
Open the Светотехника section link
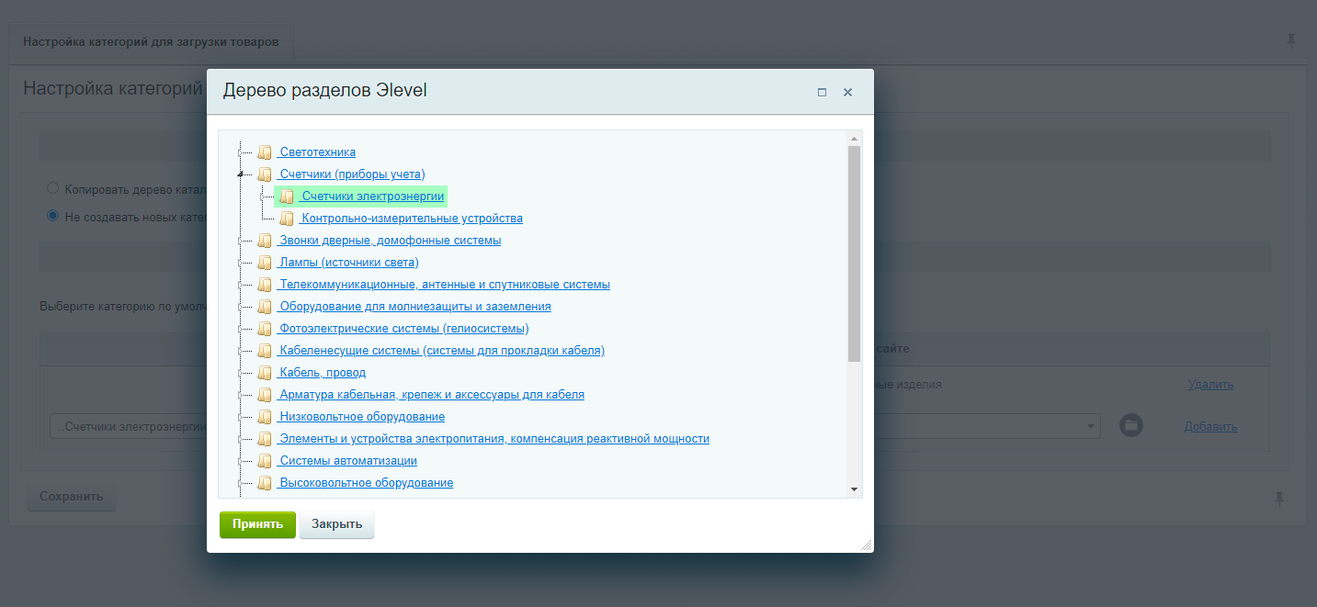(x=316, y=152)
